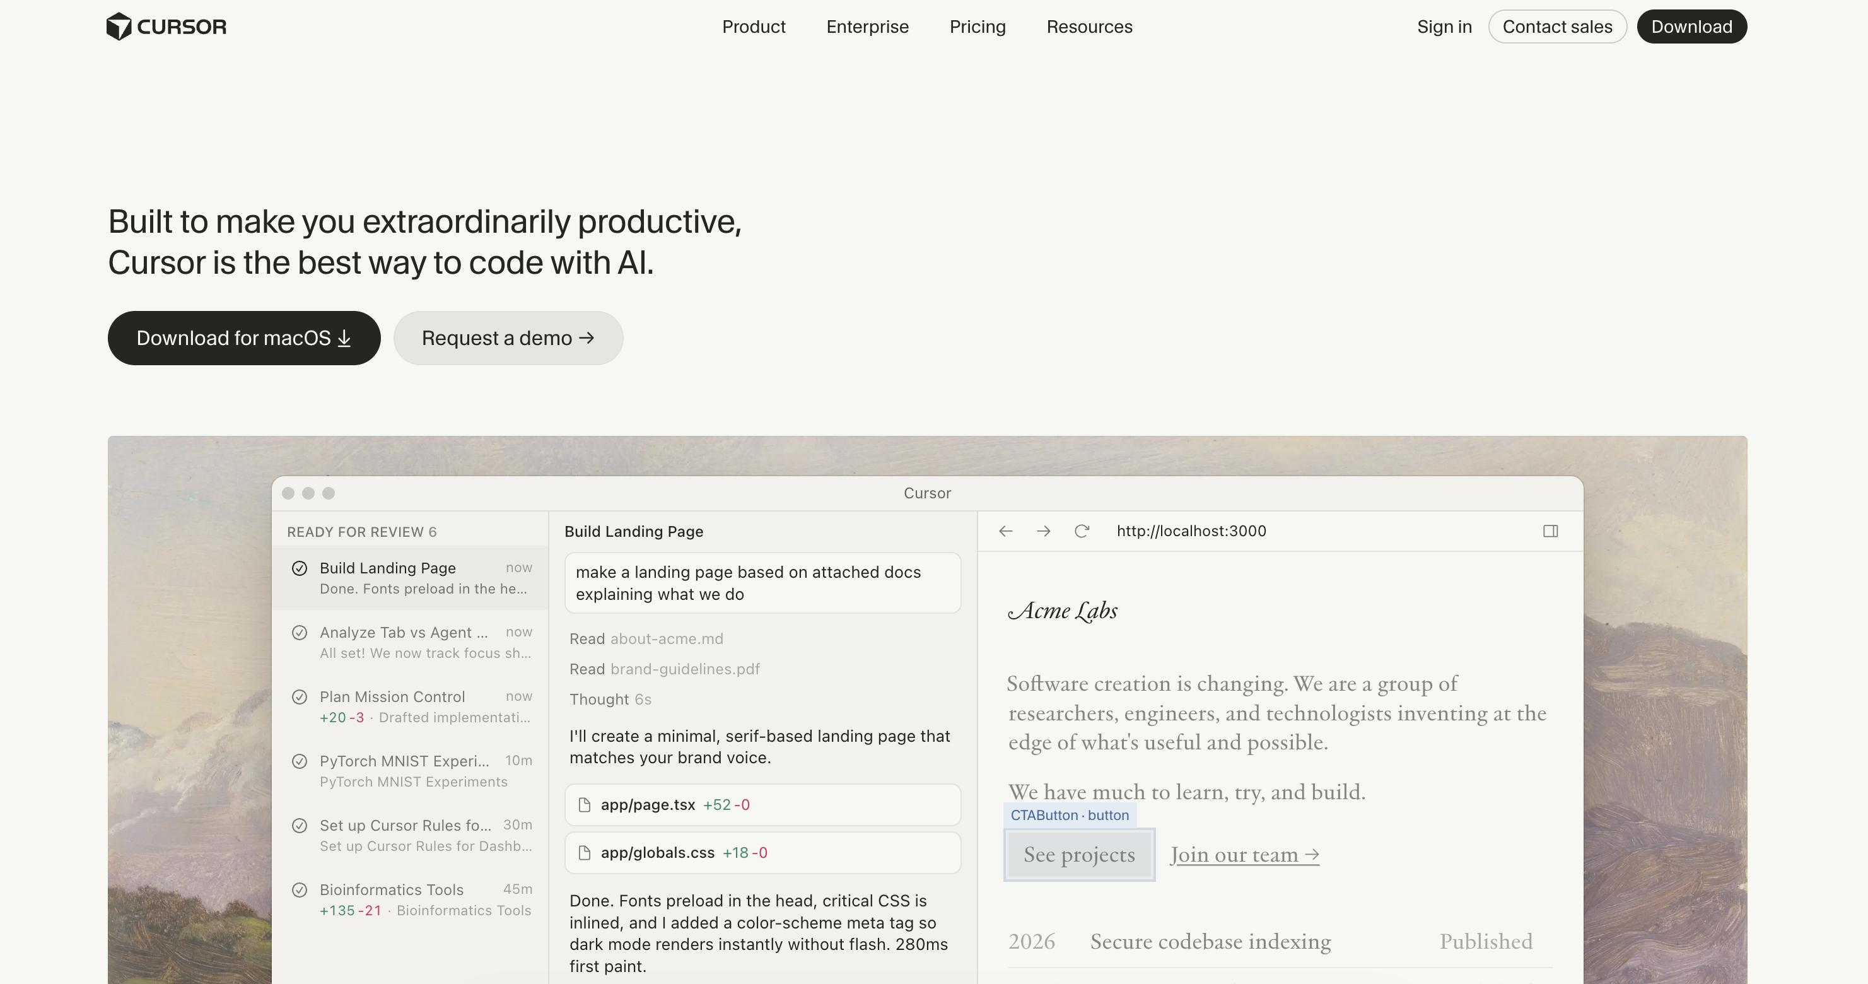Click the file icon beside app/page.tsx
This screenshot has height=984, width=1868.
click(x=585, y=805)
